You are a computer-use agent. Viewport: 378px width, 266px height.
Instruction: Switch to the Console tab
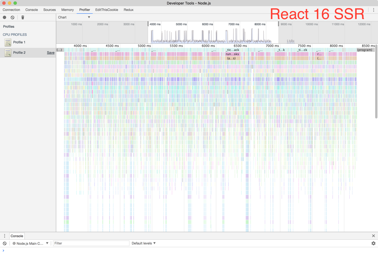click(31, 10)
